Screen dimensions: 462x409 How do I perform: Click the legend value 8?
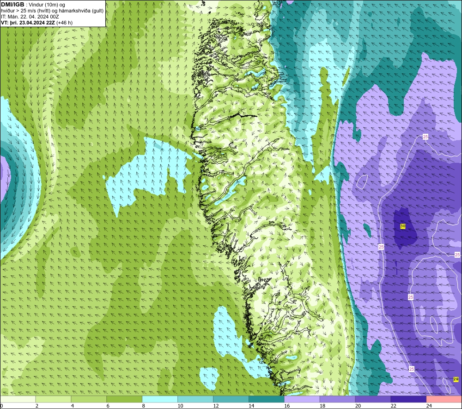144,406
